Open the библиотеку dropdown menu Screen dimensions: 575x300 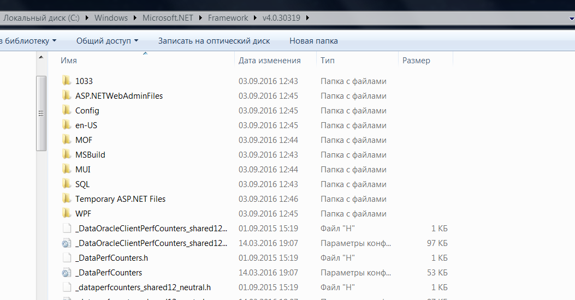pos(28,41)
